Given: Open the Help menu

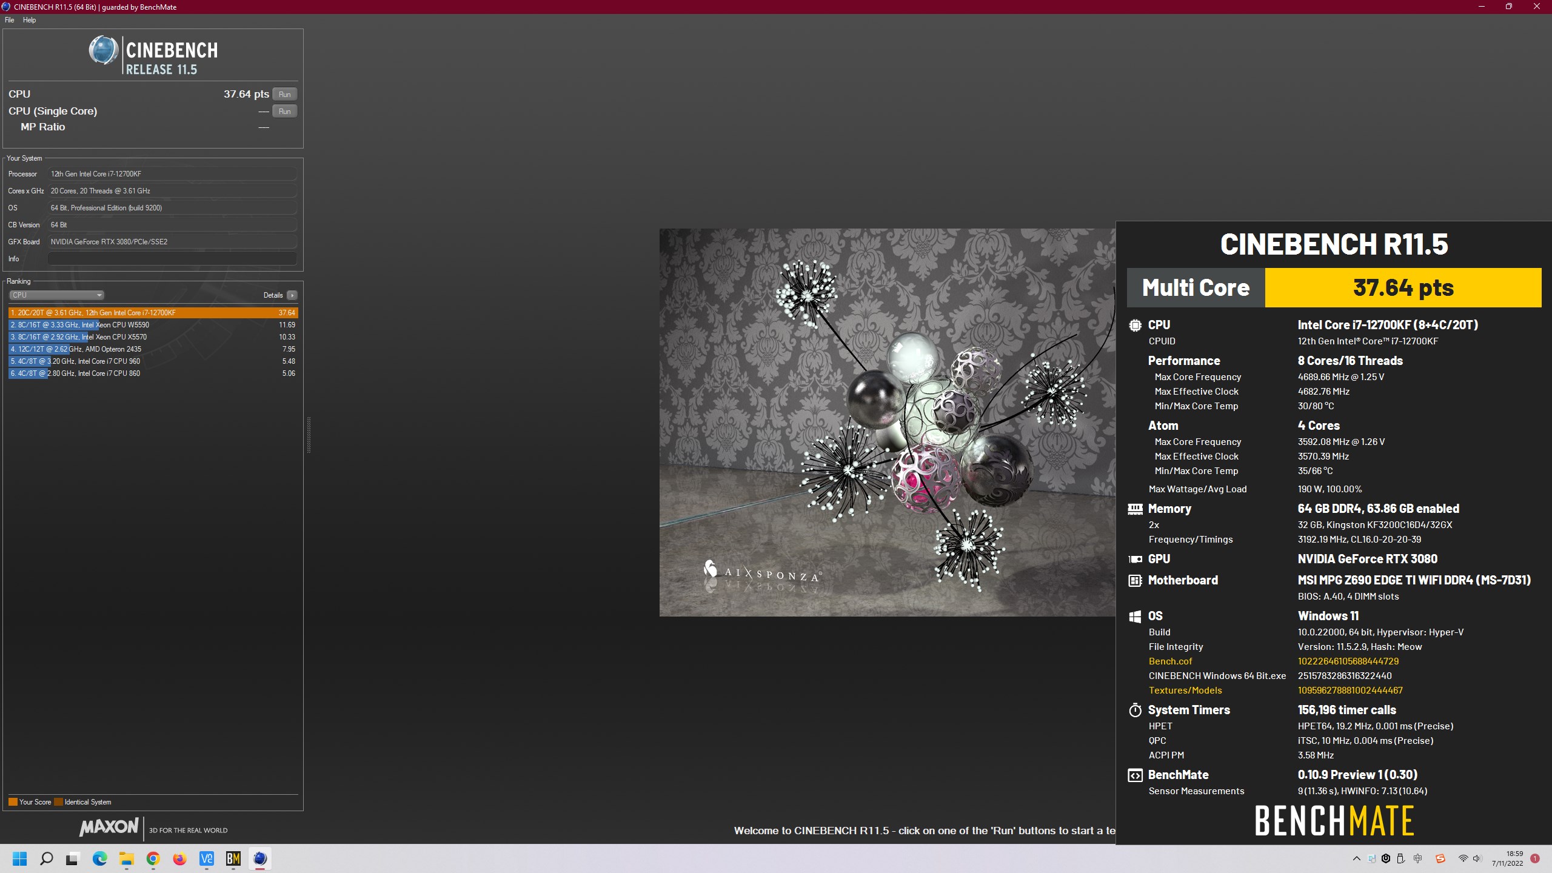Looking at the screenshot, I should 29,20.
